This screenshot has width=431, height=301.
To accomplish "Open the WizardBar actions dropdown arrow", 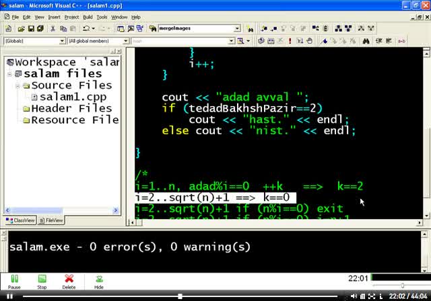I will coord(248,41).
